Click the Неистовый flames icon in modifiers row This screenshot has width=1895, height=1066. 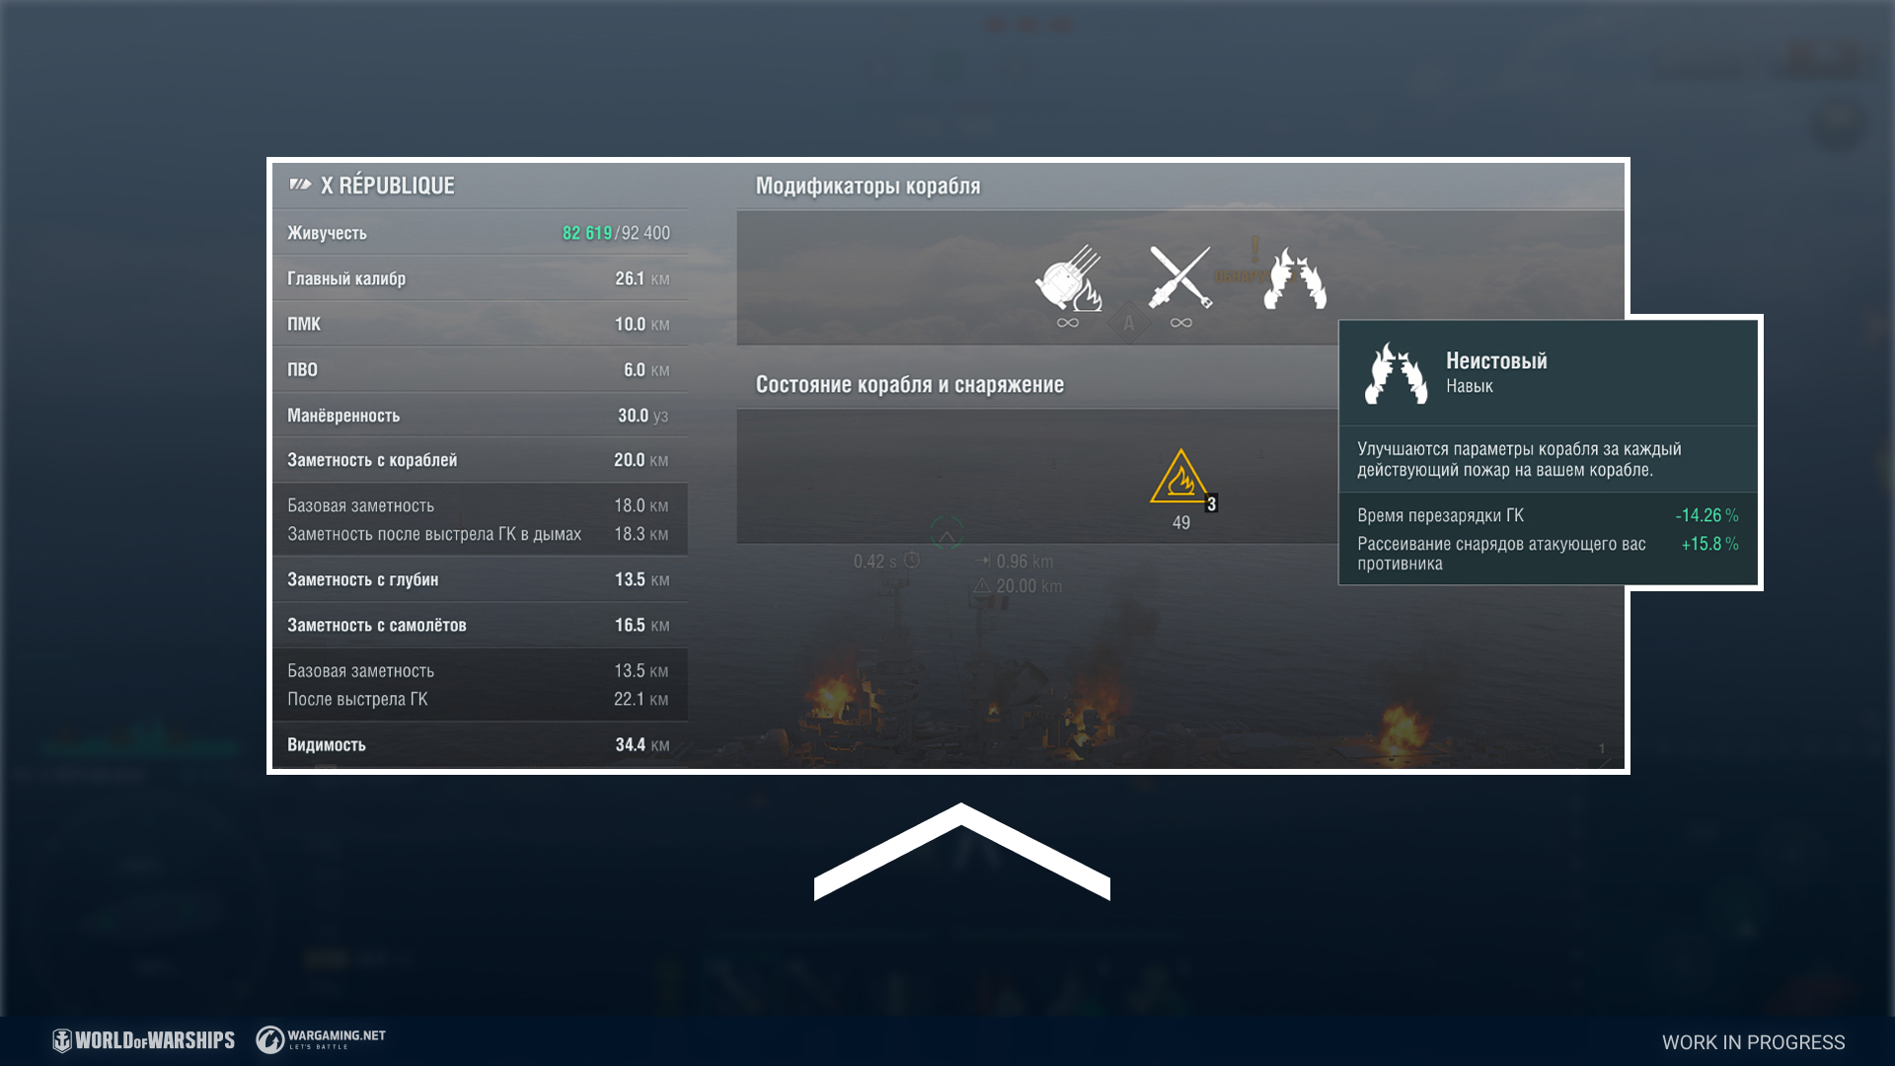(1294, 279)
